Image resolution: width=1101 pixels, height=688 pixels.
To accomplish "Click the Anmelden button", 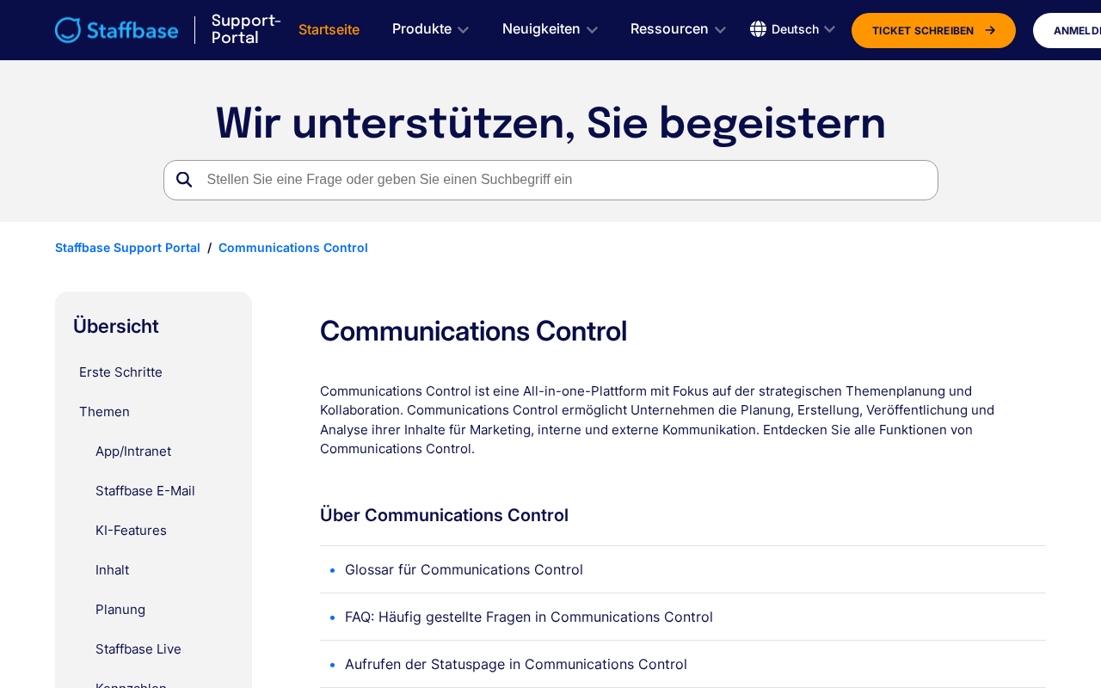I will click(x=1067, y=30).
